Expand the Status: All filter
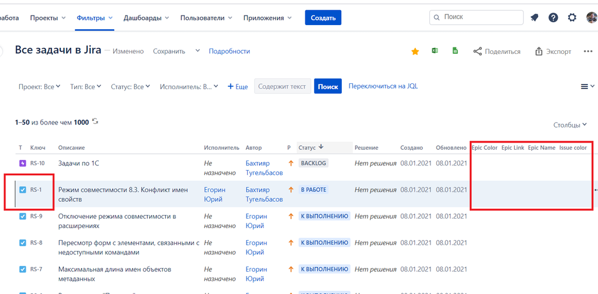This screenshot has width=598, height=294. (x=130, y=87)
